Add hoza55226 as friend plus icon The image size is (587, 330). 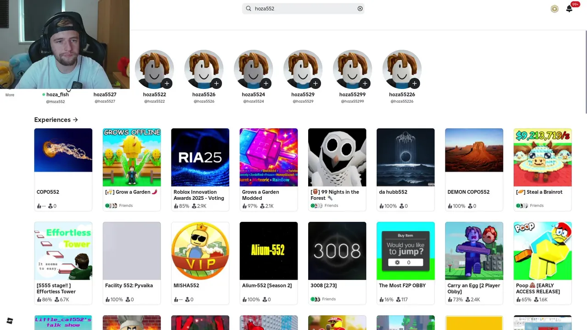(x=415, y=83)
